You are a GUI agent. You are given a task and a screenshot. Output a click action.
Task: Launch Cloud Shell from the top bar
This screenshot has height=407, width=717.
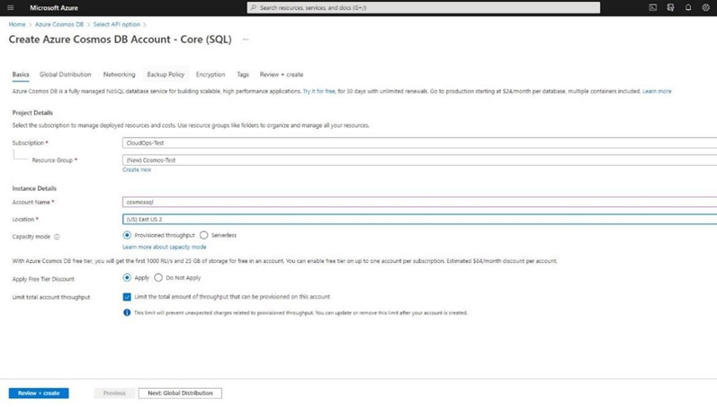click(652, 7)
